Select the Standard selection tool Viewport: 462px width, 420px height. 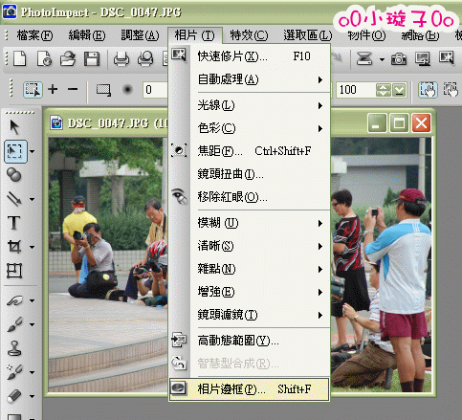(15, 151)
